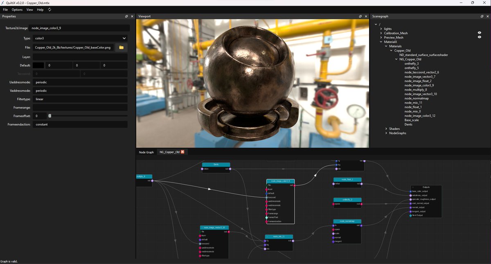Screen dimensions: 491x264
Task: Browse for texture file with folder icon
Action: (122, 47)
